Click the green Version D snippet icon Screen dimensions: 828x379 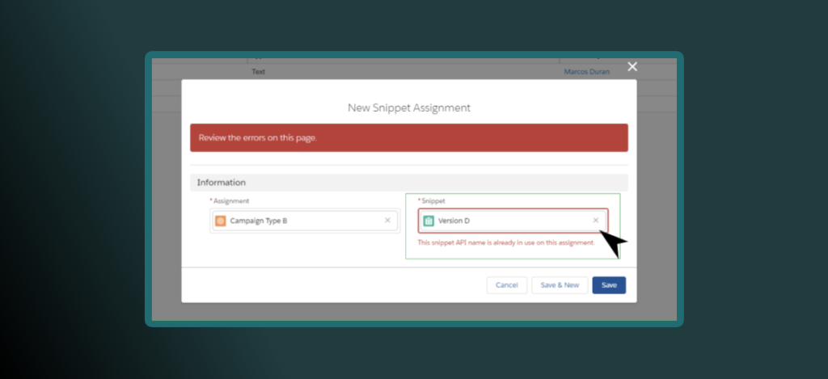(429, 221)
